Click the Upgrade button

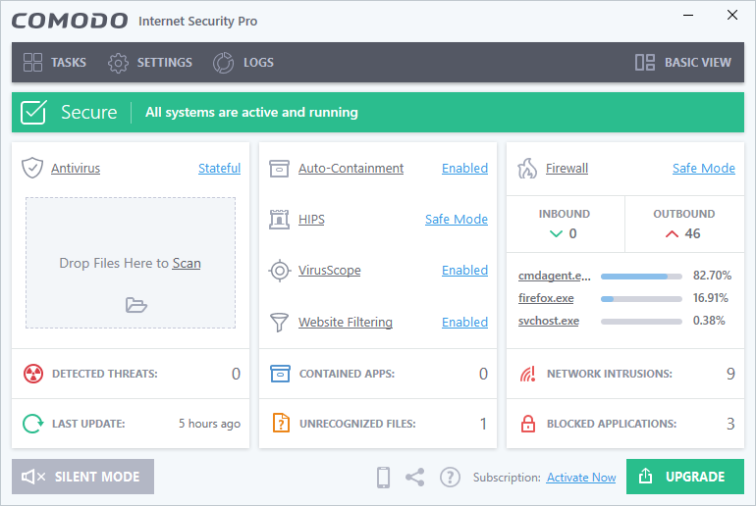[684, 477]
